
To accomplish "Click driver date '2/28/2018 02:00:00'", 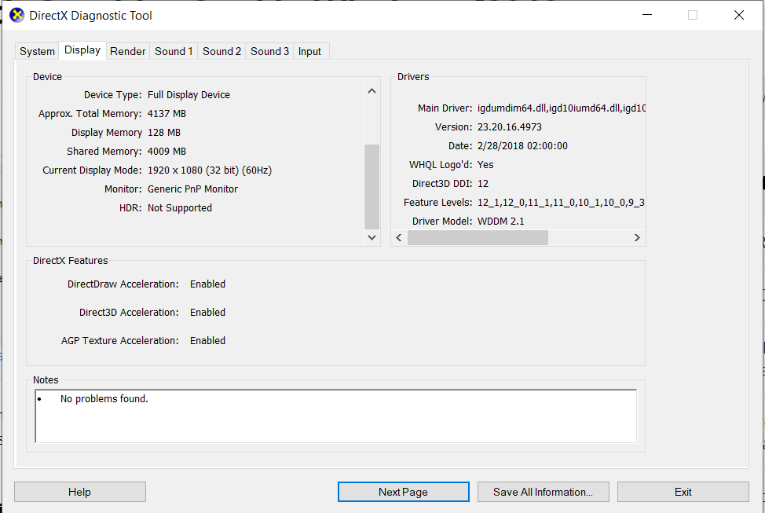I will [522, 146].
